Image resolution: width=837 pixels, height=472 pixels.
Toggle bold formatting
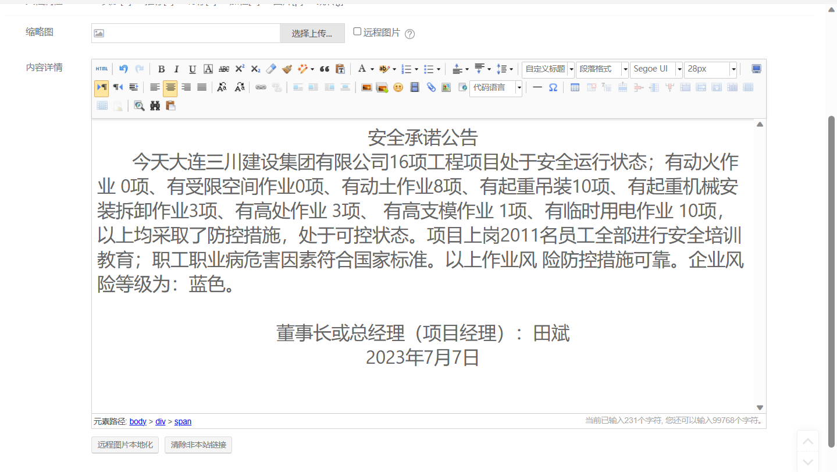coord(161,69)
